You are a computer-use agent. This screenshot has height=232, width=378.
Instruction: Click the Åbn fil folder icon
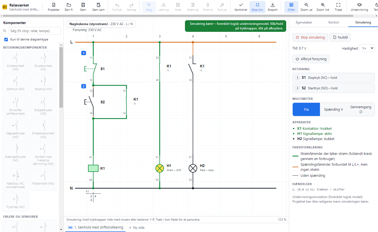(x=69, y=5)
